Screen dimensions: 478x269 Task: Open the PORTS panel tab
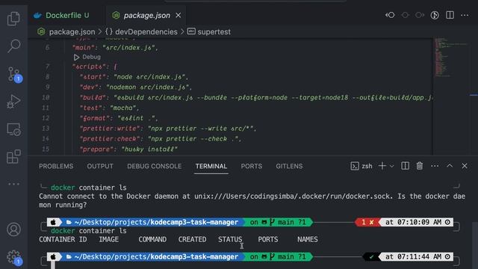252,166
